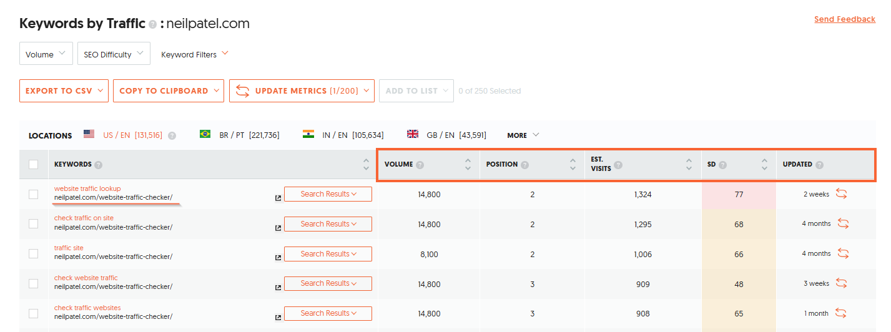Open external link icon for 'check website traffic'
The width and height of the screenshot is (891, 332).
278,288
